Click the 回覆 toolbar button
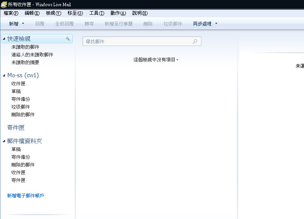Viewport: 304px width, 219px height. pyautogui.click(x=40, y=24)
